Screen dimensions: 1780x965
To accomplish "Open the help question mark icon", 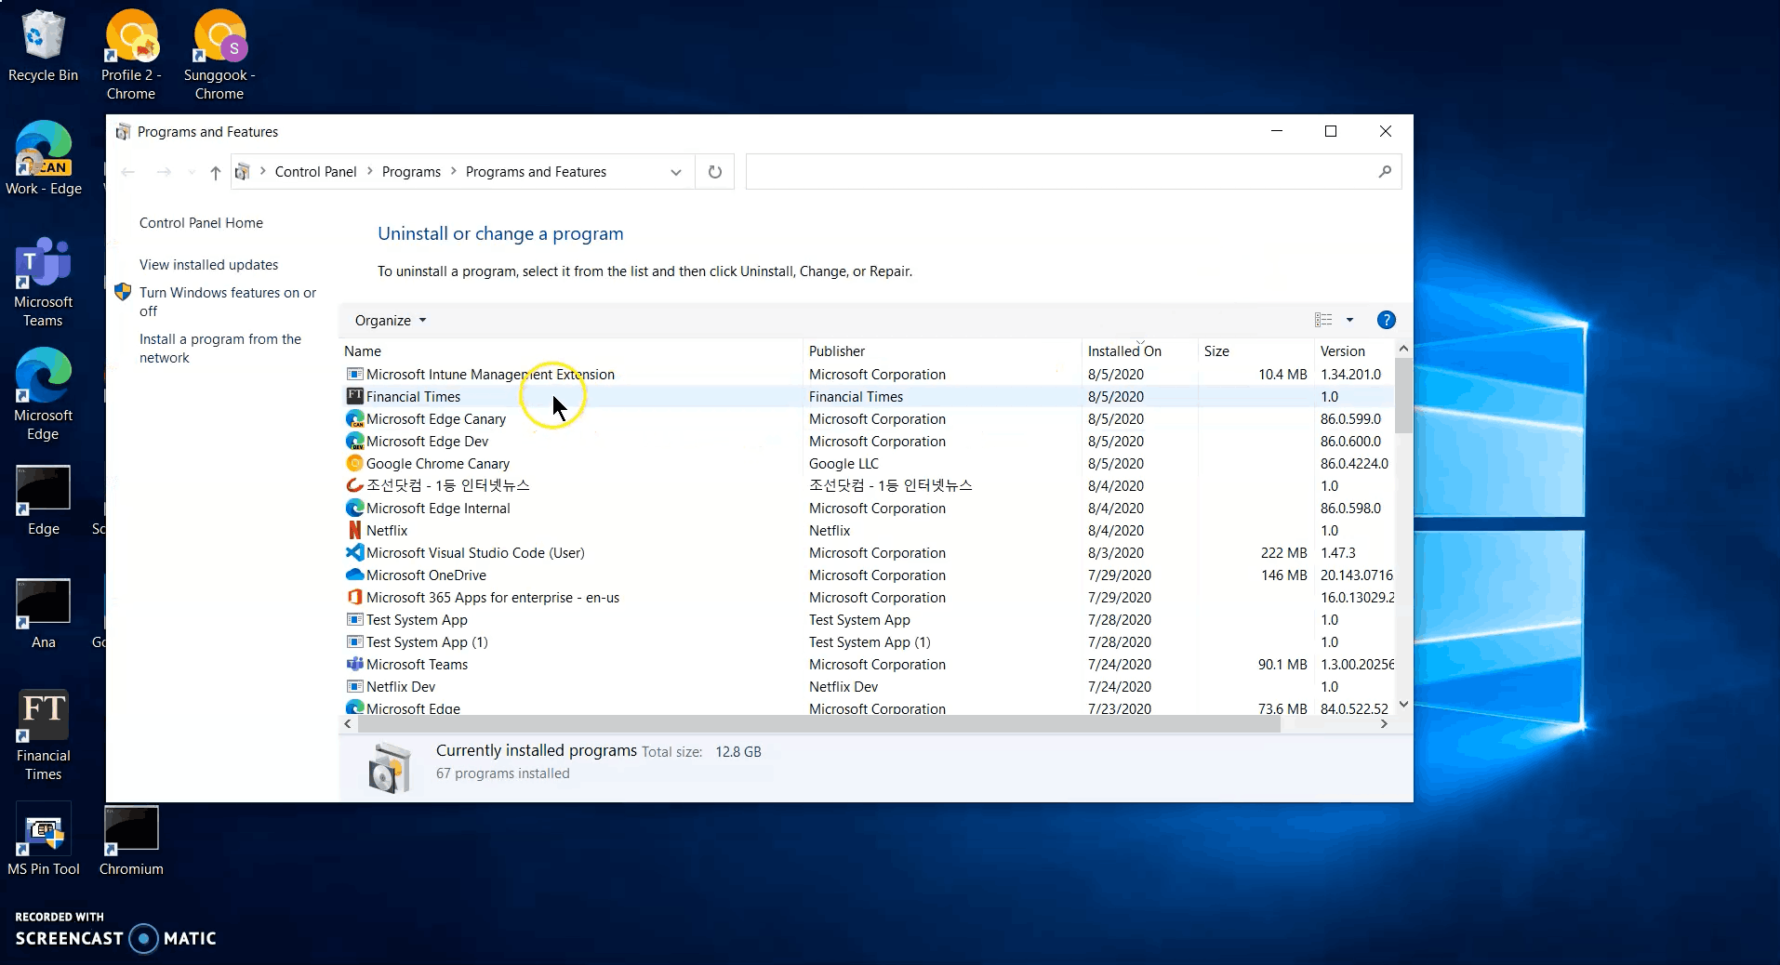I will tap(1386, 320).
